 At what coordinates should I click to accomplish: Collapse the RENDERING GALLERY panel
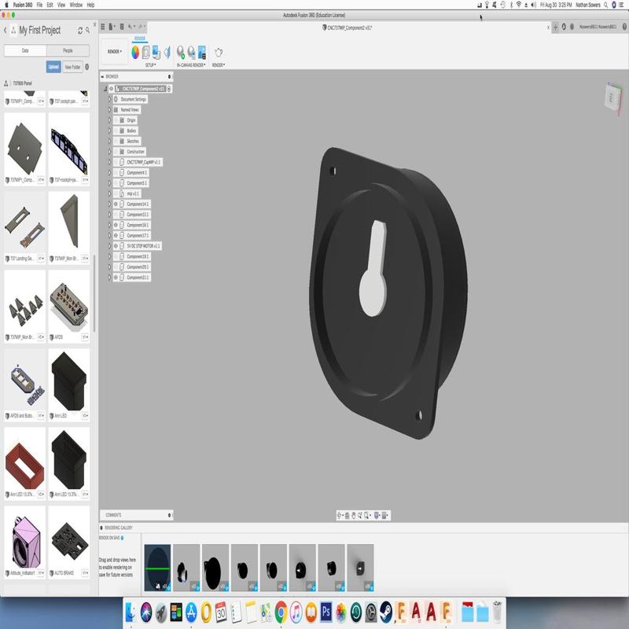[x=101, y=528]
